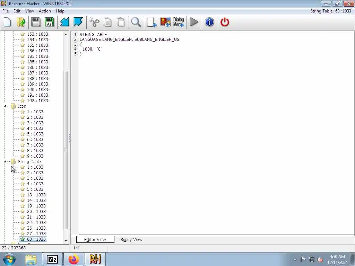The image size is (355, 266).
Task: Open the Help menu
Action: coord(60,11)
